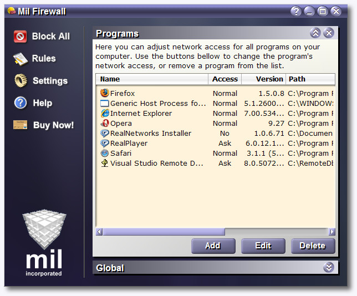357x296 pixels.
Task: Click the Settings gear icon
Action: (x=21, y=80)
